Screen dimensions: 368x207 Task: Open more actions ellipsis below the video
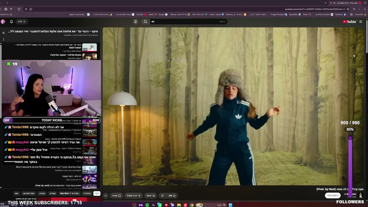(x=106, y=196)
